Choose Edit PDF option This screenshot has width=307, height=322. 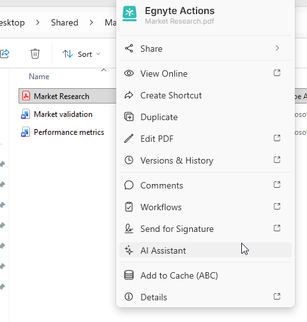(206, 139)
